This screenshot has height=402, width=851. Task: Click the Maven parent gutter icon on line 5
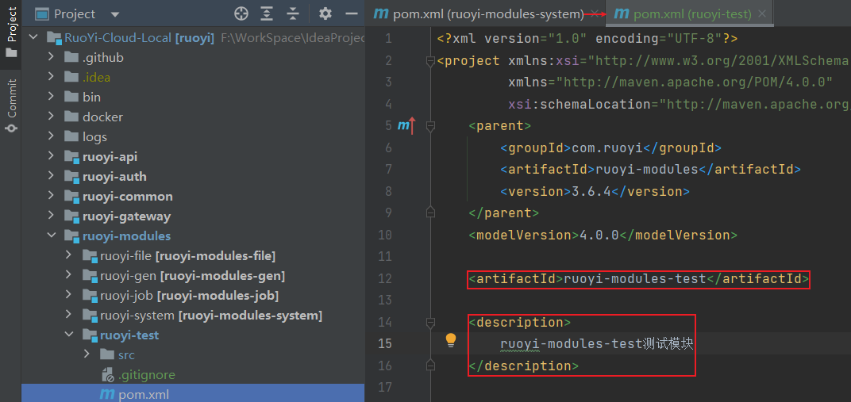[x=406, y=126]
